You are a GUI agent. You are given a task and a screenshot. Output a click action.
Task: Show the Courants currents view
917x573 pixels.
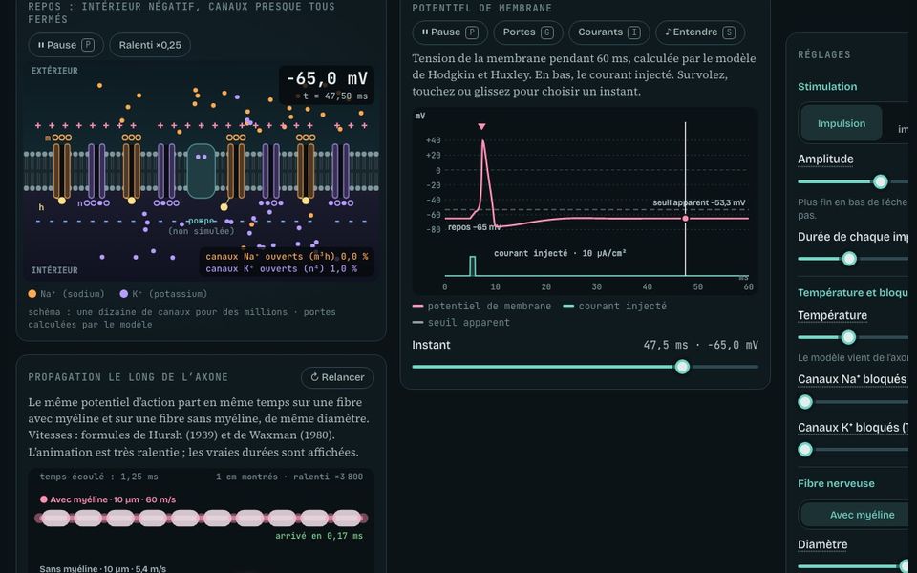point(608,32)
